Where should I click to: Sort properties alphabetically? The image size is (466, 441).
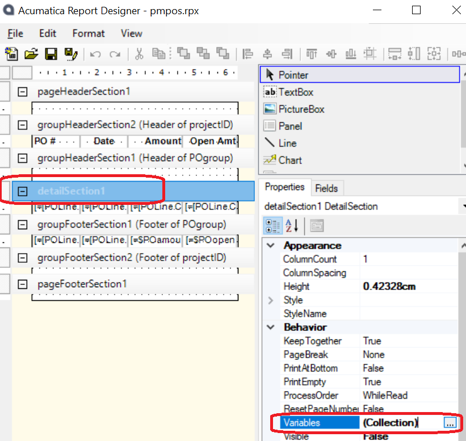coord(292,226)
